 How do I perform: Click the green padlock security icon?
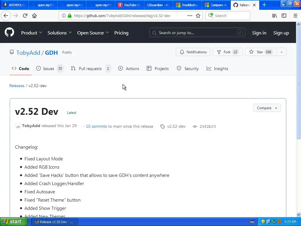(70, 16)
